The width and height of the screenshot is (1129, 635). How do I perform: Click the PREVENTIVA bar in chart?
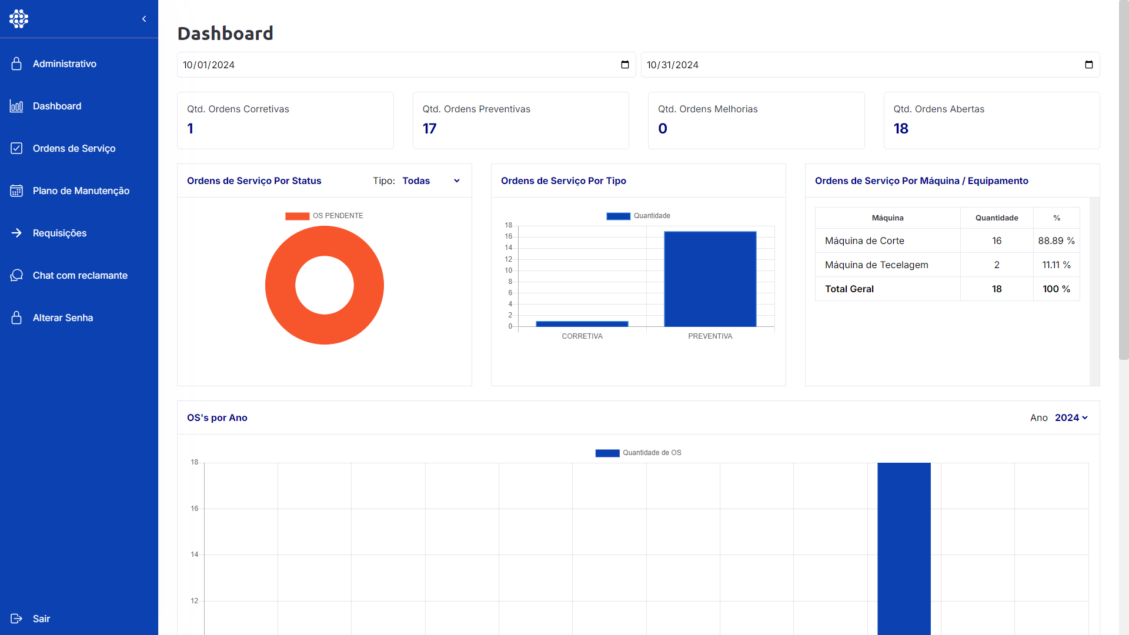point(710,279)
